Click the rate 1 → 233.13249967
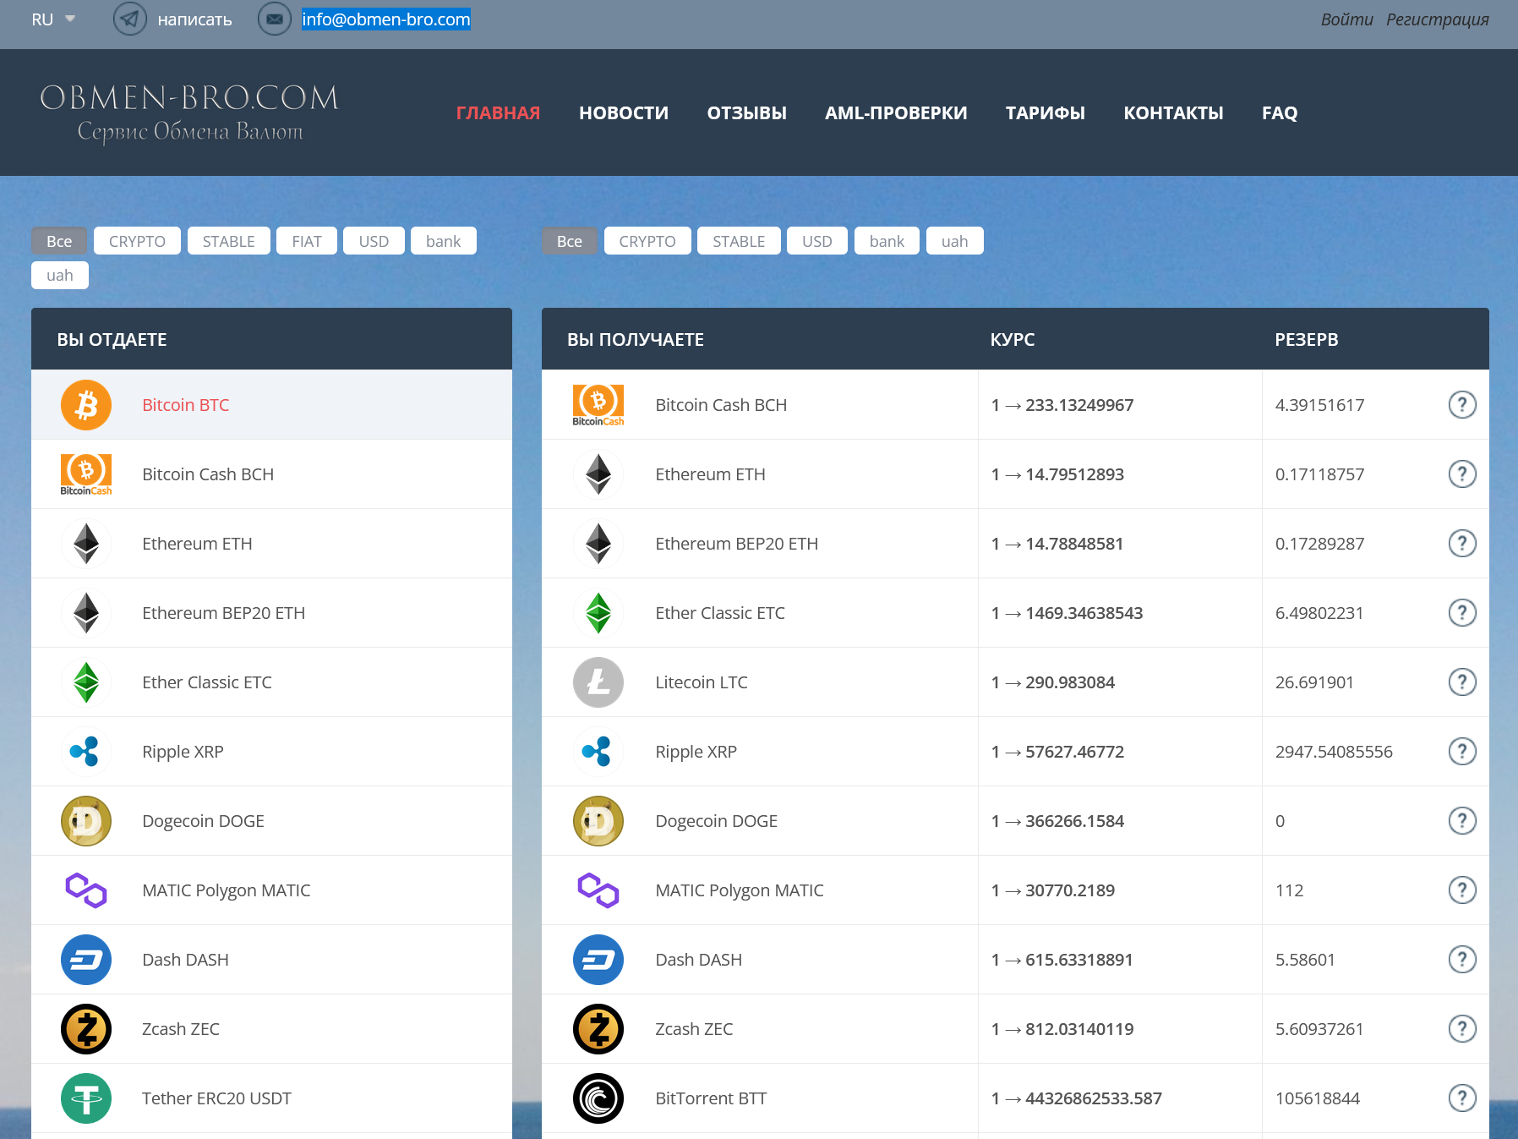The width and height of the screenshot is (1518, 1139). 1062,405
